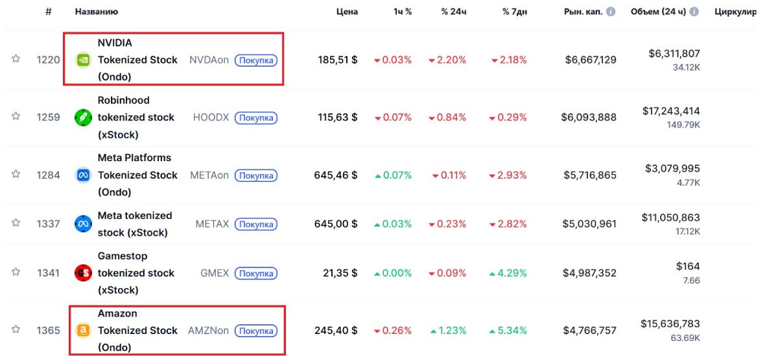Open Robinhood tokenized stock (xStock) page

click(136, 117)
